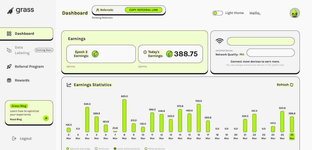312x150 pixels.
Task: Click the Grass Blog label
Action: [x=19, y=106]
